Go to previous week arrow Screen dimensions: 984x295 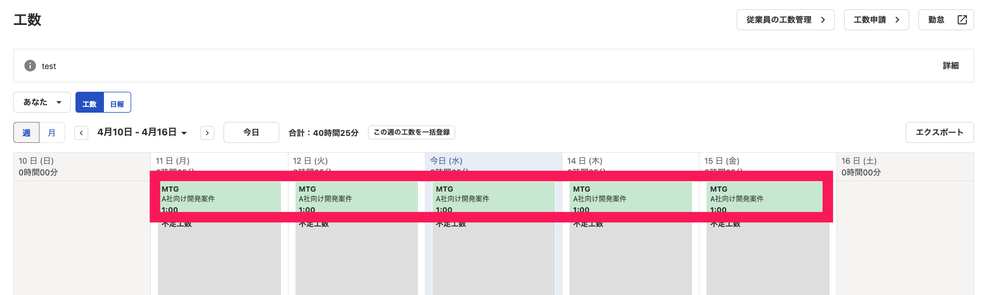tap(81, 133)
